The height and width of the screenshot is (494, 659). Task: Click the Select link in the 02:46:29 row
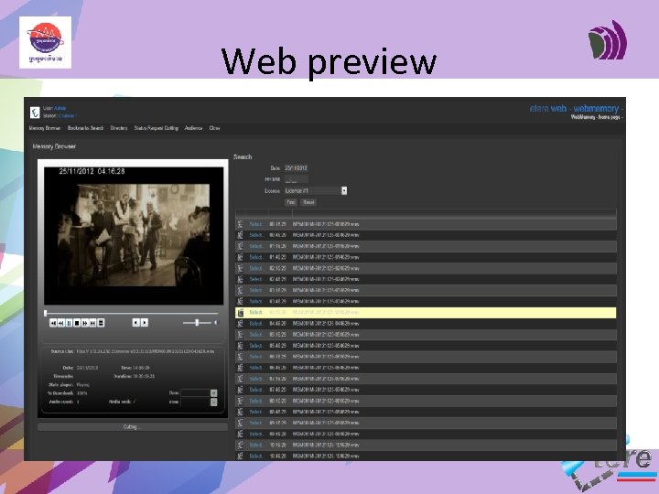coord(256,279)
